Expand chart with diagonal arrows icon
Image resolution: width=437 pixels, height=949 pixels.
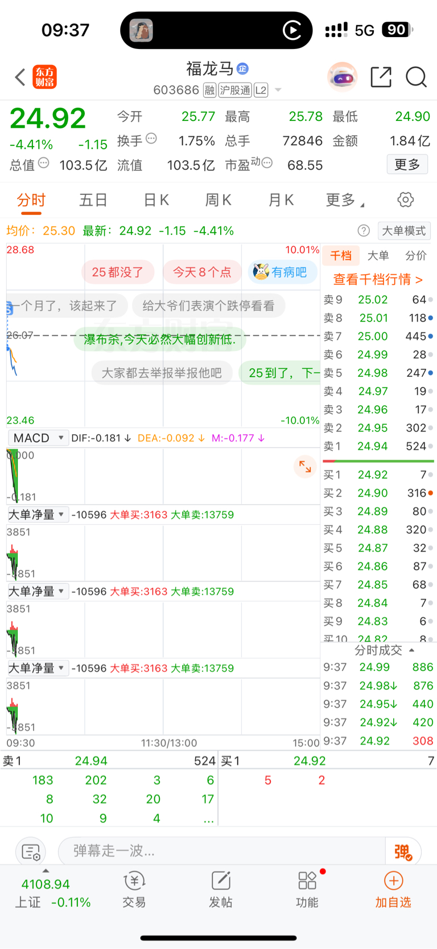tap(305, 467)
